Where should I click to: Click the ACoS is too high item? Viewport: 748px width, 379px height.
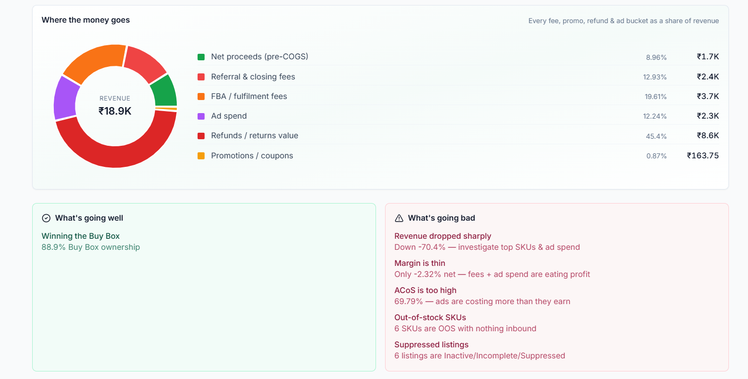coord(426,291)
